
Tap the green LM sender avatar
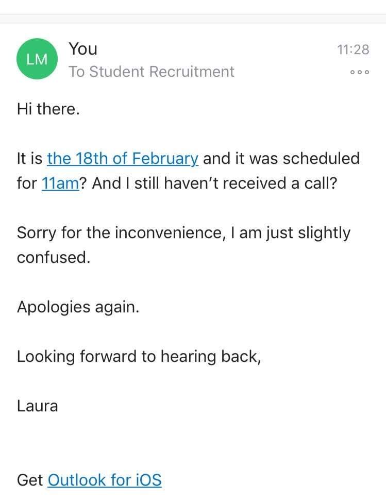coord(37,59)
